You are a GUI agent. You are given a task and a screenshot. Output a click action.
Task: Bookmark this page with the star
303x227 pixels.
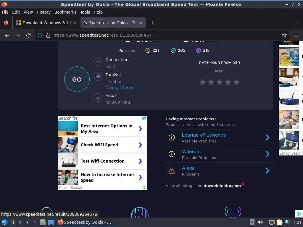(284, 35)
